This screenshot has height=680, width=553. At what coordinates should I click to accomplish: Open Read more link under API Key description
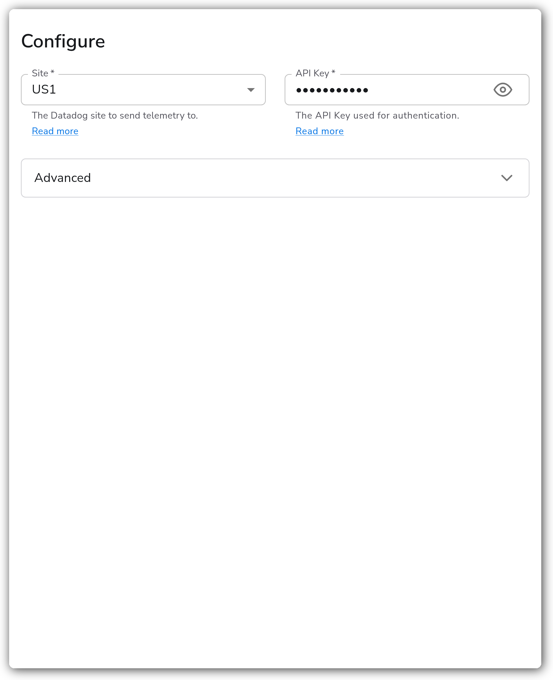(x=320, y=131)
